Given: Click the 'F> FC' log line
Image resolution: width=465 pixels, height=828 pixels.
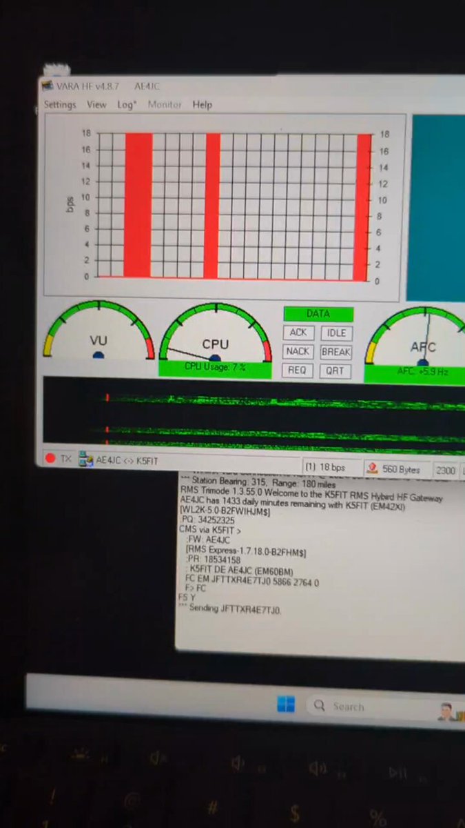Looking at the screenshot, I should click(x=196, y=589).
